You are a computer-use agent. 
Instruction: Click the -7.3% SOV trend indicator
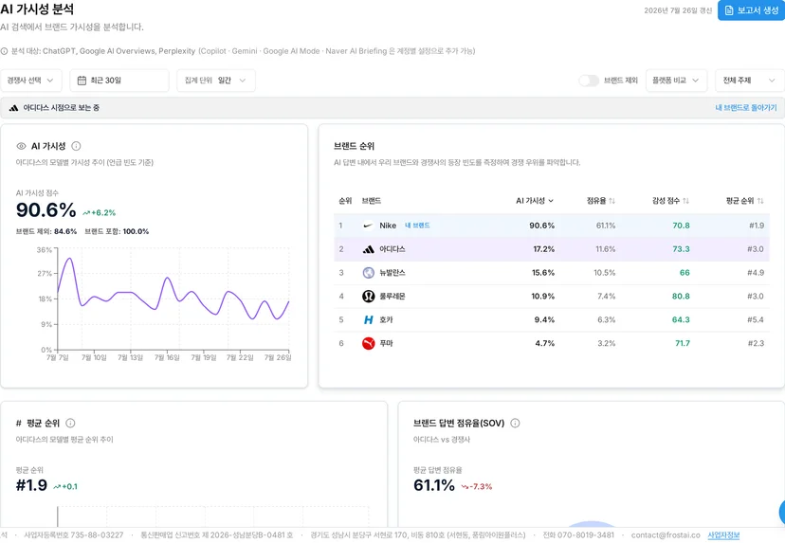(477, 486)
